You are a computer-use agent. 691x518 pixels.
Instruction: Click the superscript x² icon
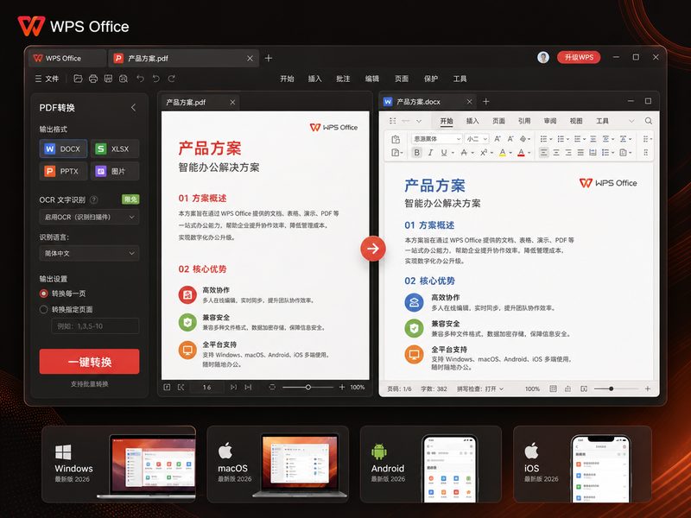click(x=484, y=153)
